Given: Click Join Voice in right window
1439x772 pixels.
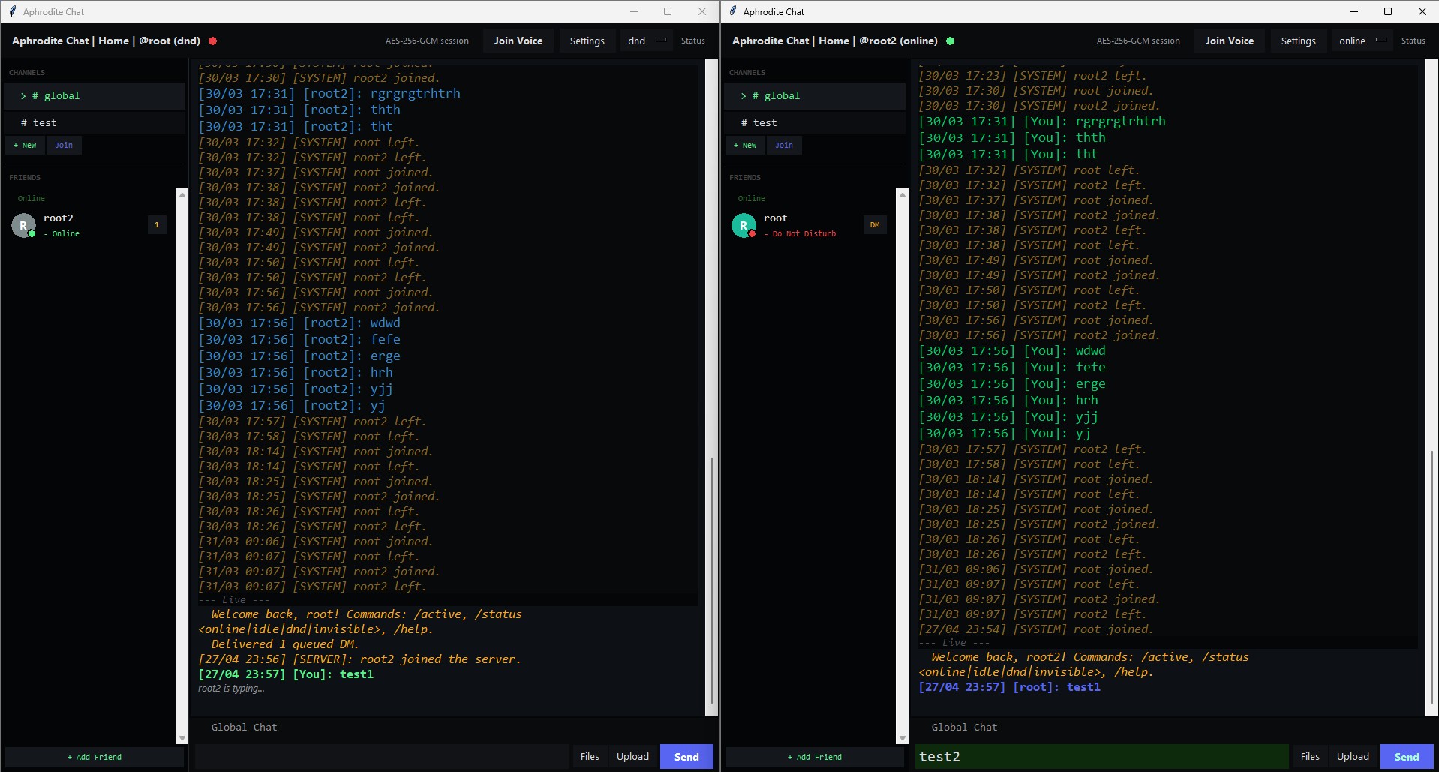Looking at the screenshot, I should (1229, 41).
